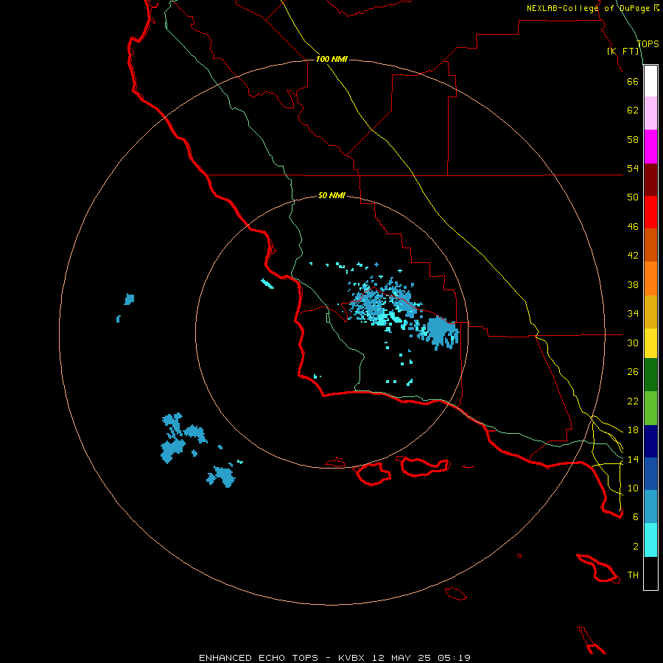Click the magenta 58 kft legend swatch
Viewport: 663px width, 663px height.
point(650,147)
